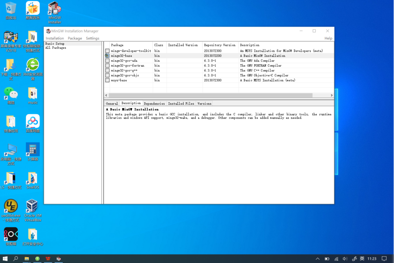Switch to WPS in the taskbar
The width and height of the screenshot is (394, 263).
(x=48, y=258)
